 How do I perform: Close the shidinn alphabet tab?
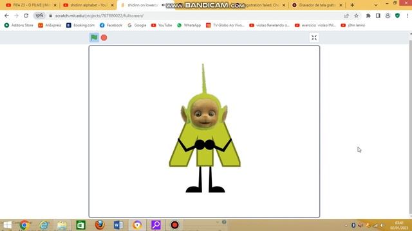point(113,5)
